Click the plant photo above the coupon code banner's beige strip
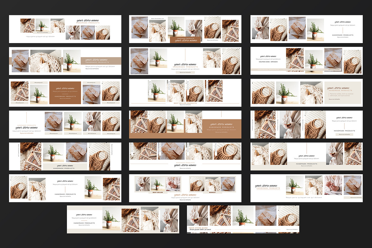The width and height of the screenshot is (372, 248). tap(313, 61)
